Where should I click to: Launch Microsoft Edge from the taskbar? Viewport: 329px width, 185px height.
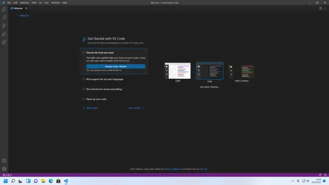click(x=51, y=181)
